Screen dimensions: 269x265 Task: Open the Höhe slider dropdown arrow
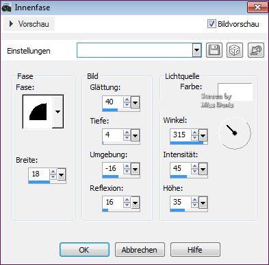(x=203, y=203)
